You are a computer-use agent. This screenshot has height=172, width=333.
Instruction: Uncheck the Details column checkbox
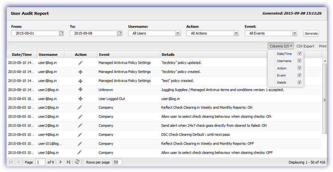[299, 83]
